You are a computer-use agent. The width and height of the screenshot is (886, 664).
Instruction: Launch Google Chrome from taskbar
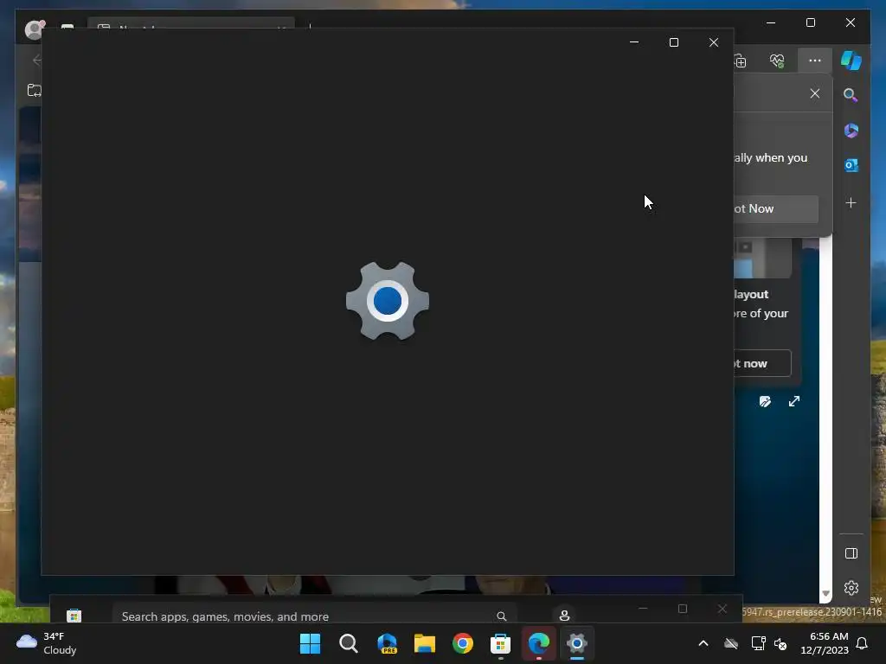[462, 643]
